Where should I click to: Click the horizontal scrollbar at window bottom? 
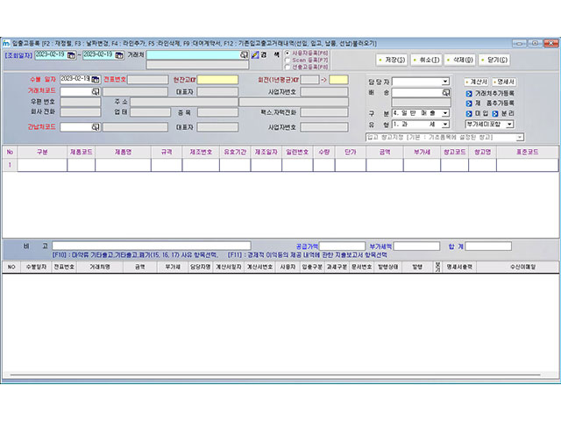pyautogui.click(x=274, y=375)
